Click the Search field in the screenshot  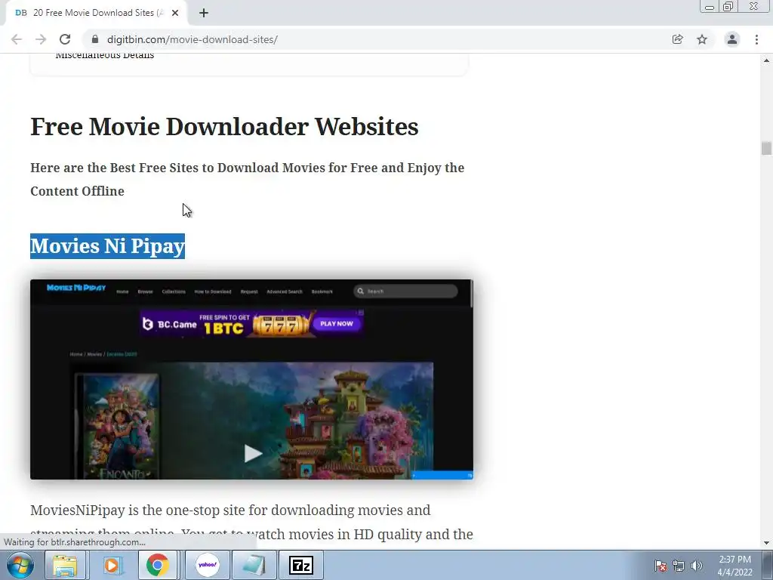405,291
